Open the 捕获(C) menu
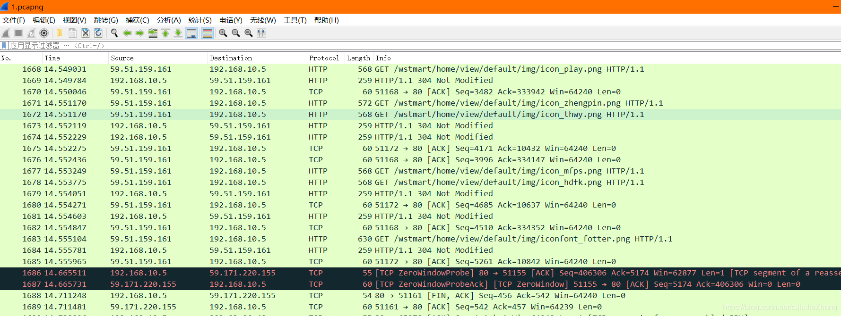Screen dimensions: 841x316 [138, 20]
